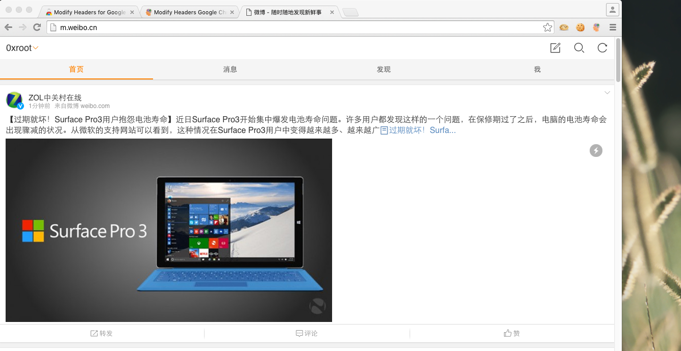
Task: Click the m.weibo.cn address bar
Action: click(300, 28)
